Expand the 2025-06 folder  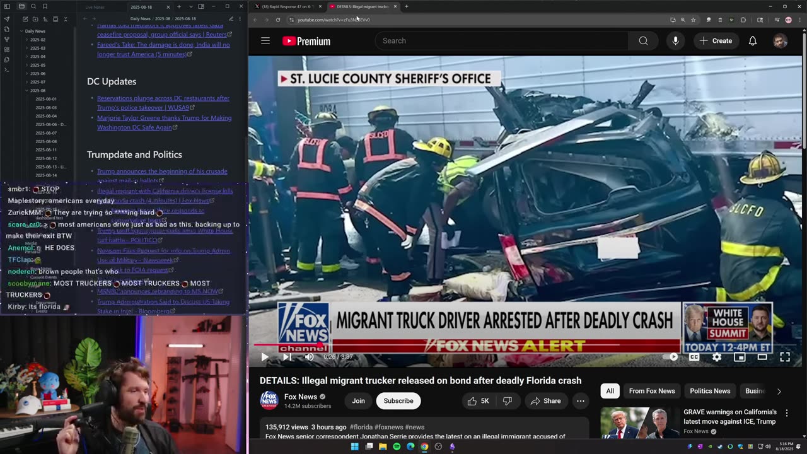click(x=38, y=74)
